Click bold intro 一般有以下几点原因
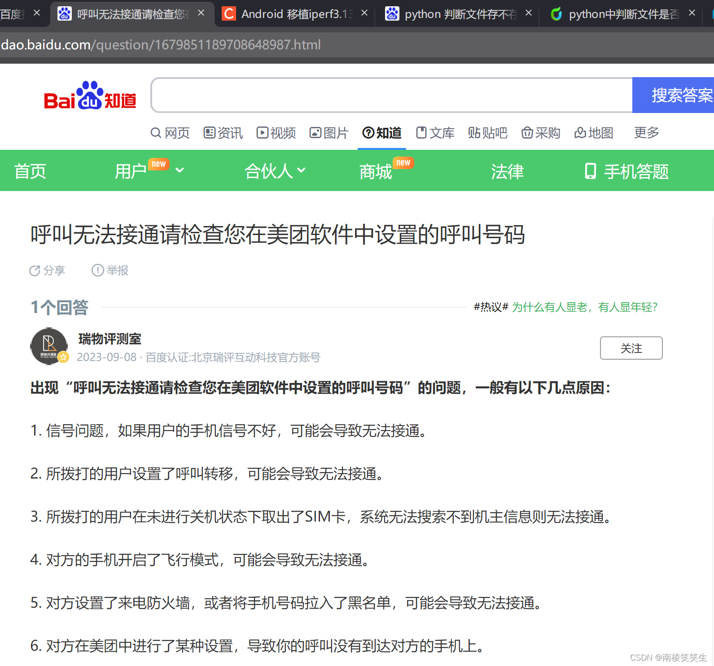714x666 pixels. tap(543, 387)
